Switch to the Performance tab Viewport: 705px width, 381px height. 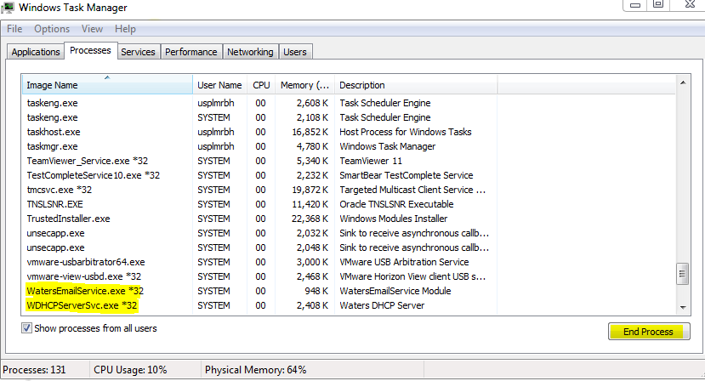pyautogui.click(x=190, y=52)
